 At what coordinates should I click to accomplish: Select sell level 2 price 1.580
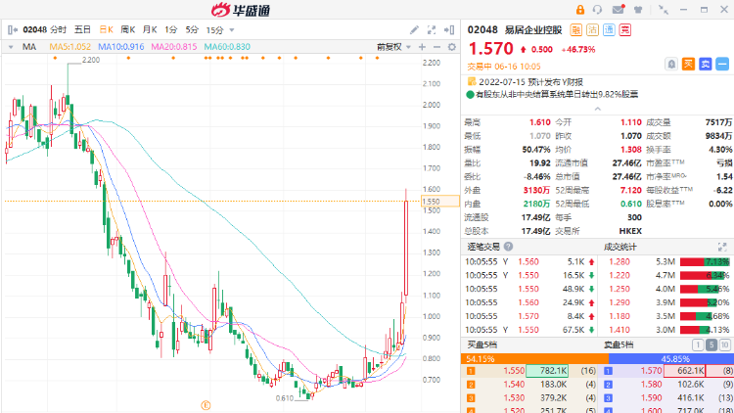point(651,385)
